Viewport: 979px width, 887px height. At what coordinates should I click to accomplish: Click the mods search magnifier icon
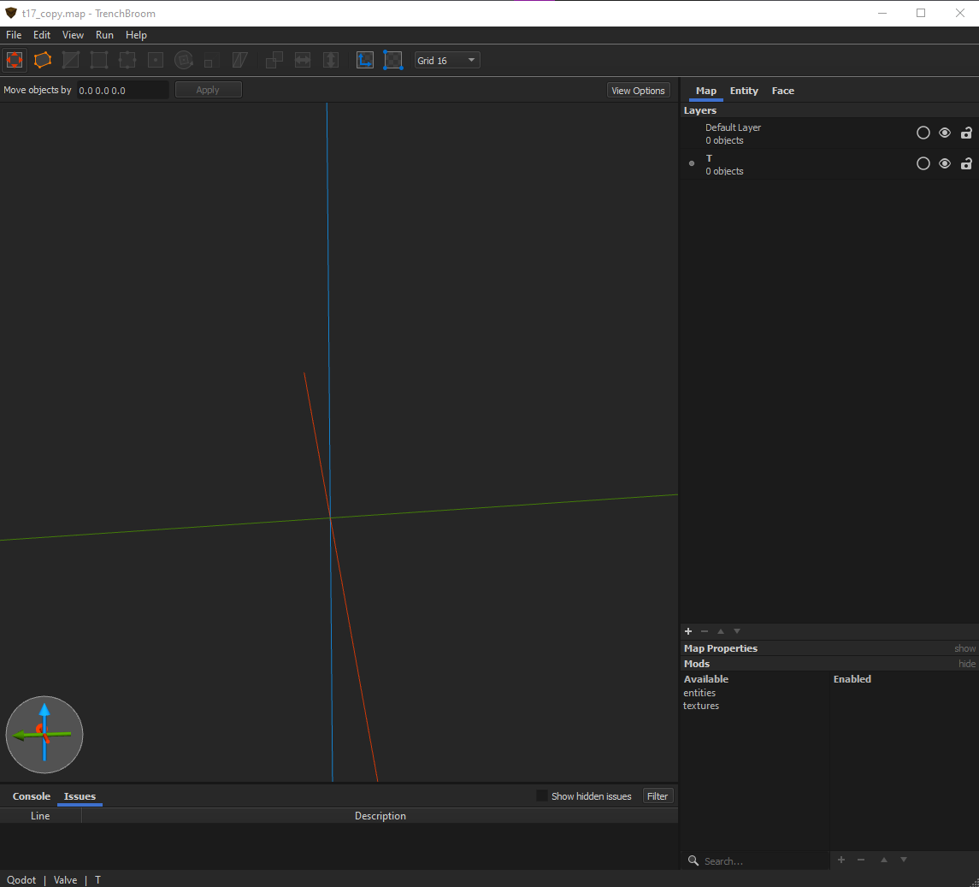693,860
